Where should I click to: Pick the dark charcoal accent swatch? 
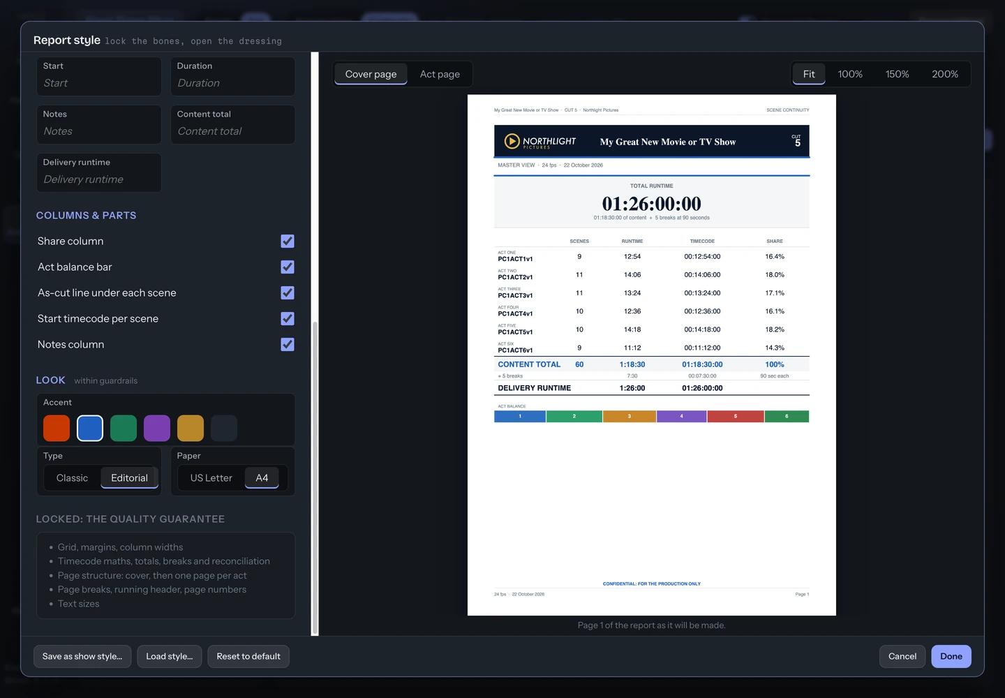(224, 428)
